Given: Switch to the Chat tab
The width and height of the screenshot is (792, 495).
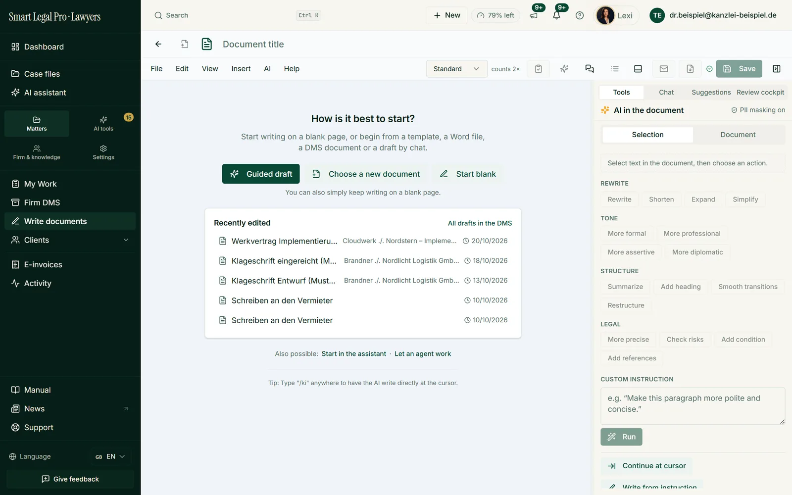Looking at the screenshot, I should tap(666, 92).
